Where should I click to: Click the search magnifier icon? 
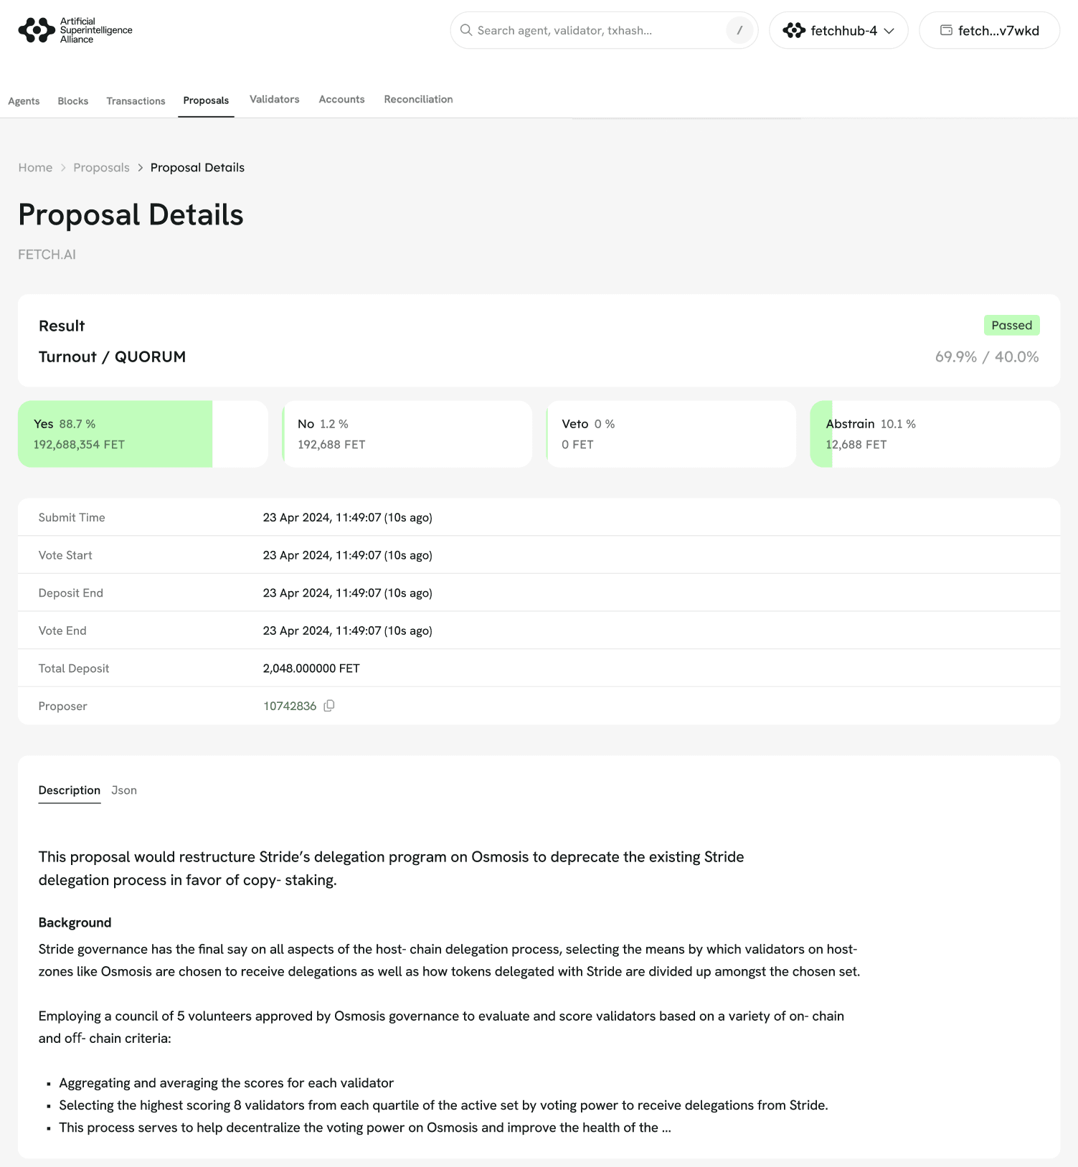click(466, 30)
